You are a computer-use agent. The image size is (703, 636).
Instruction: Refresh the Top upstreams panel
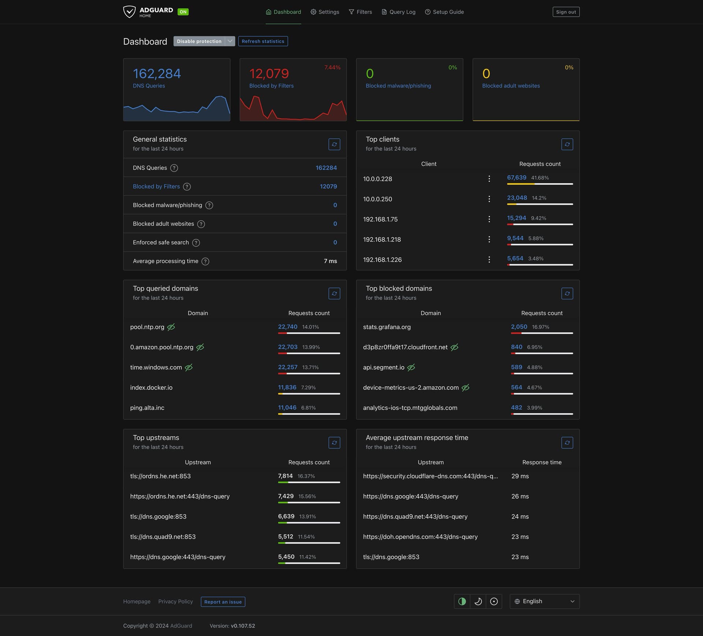coord(334,443)
